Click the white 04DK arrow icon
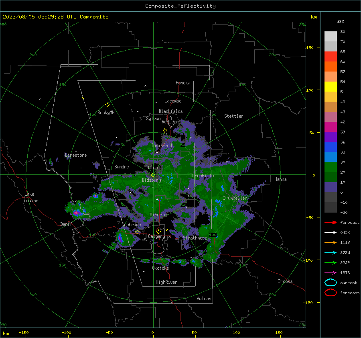 [x=331, y=232]
